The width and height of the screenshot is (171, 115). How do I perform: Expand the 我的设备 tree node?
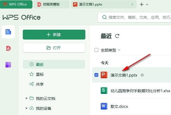click(x=27, y=108)
